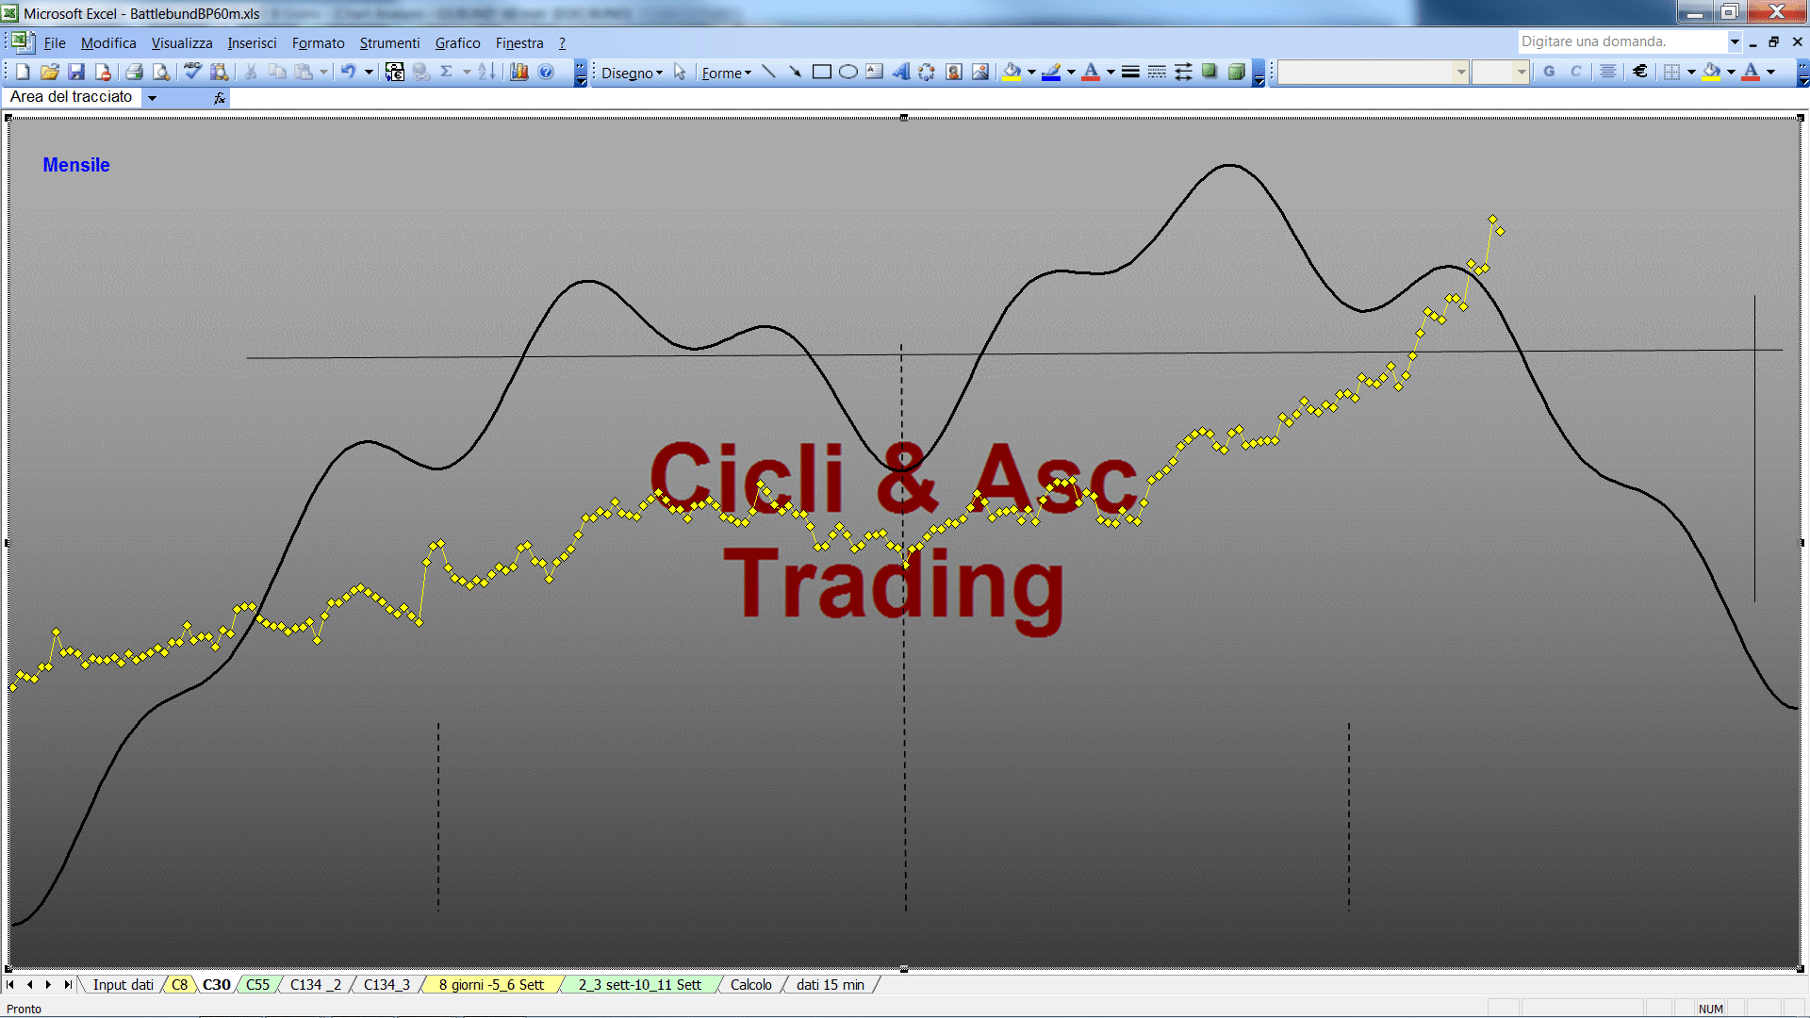
Task: Click the Sort ascending A-Z icon
Action: pos(486,72)
